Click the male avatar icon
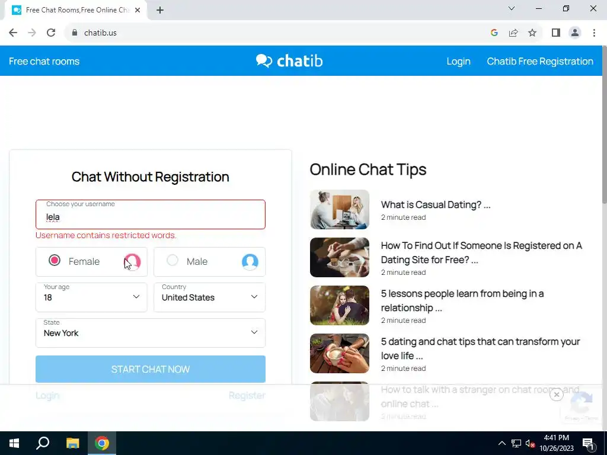 250,262
